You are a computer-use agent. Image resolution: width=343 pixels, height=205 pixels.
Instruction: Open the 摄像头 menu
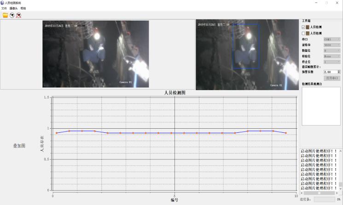point(13,8)
